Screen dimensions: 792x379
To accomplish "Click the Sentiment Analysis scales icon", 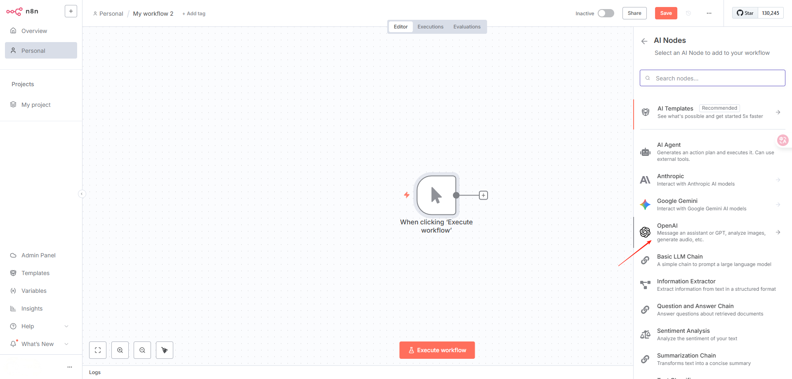I will pos(645,334).
